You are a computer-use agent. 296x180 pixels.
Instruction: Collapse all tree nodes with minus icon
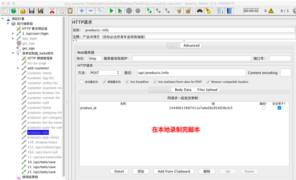(x=91, y=11)
